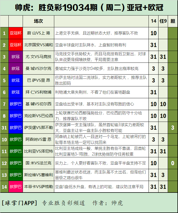This screenshot has width=178, height=213.
Task: Click the 14-column value 31 in the 北京国安VS浦和 row
Action: coord(154,45)
